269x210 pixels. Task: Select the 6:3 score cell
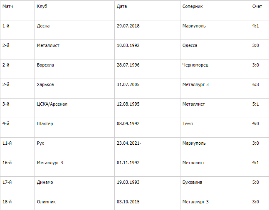coord(256,84)
